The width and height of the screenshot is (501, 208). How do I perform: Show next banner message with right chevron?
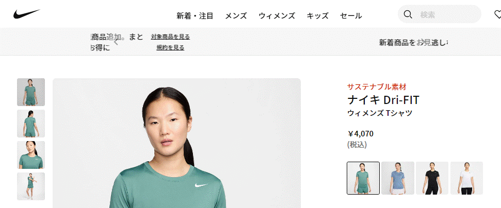pos(422,42)
